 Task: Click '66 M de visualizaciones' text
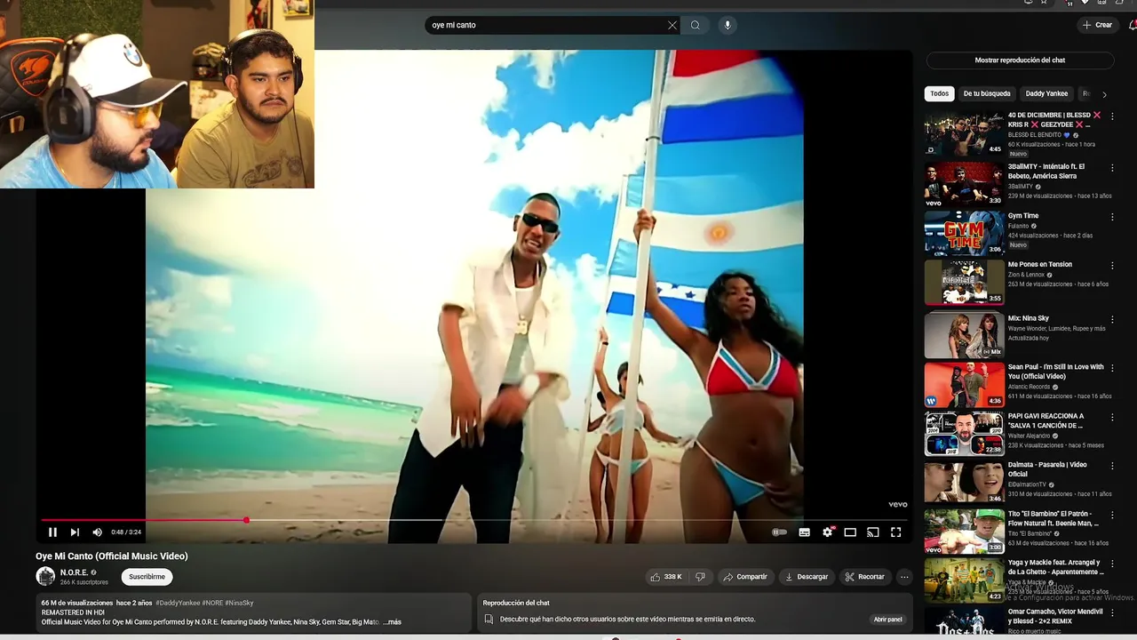77,603
